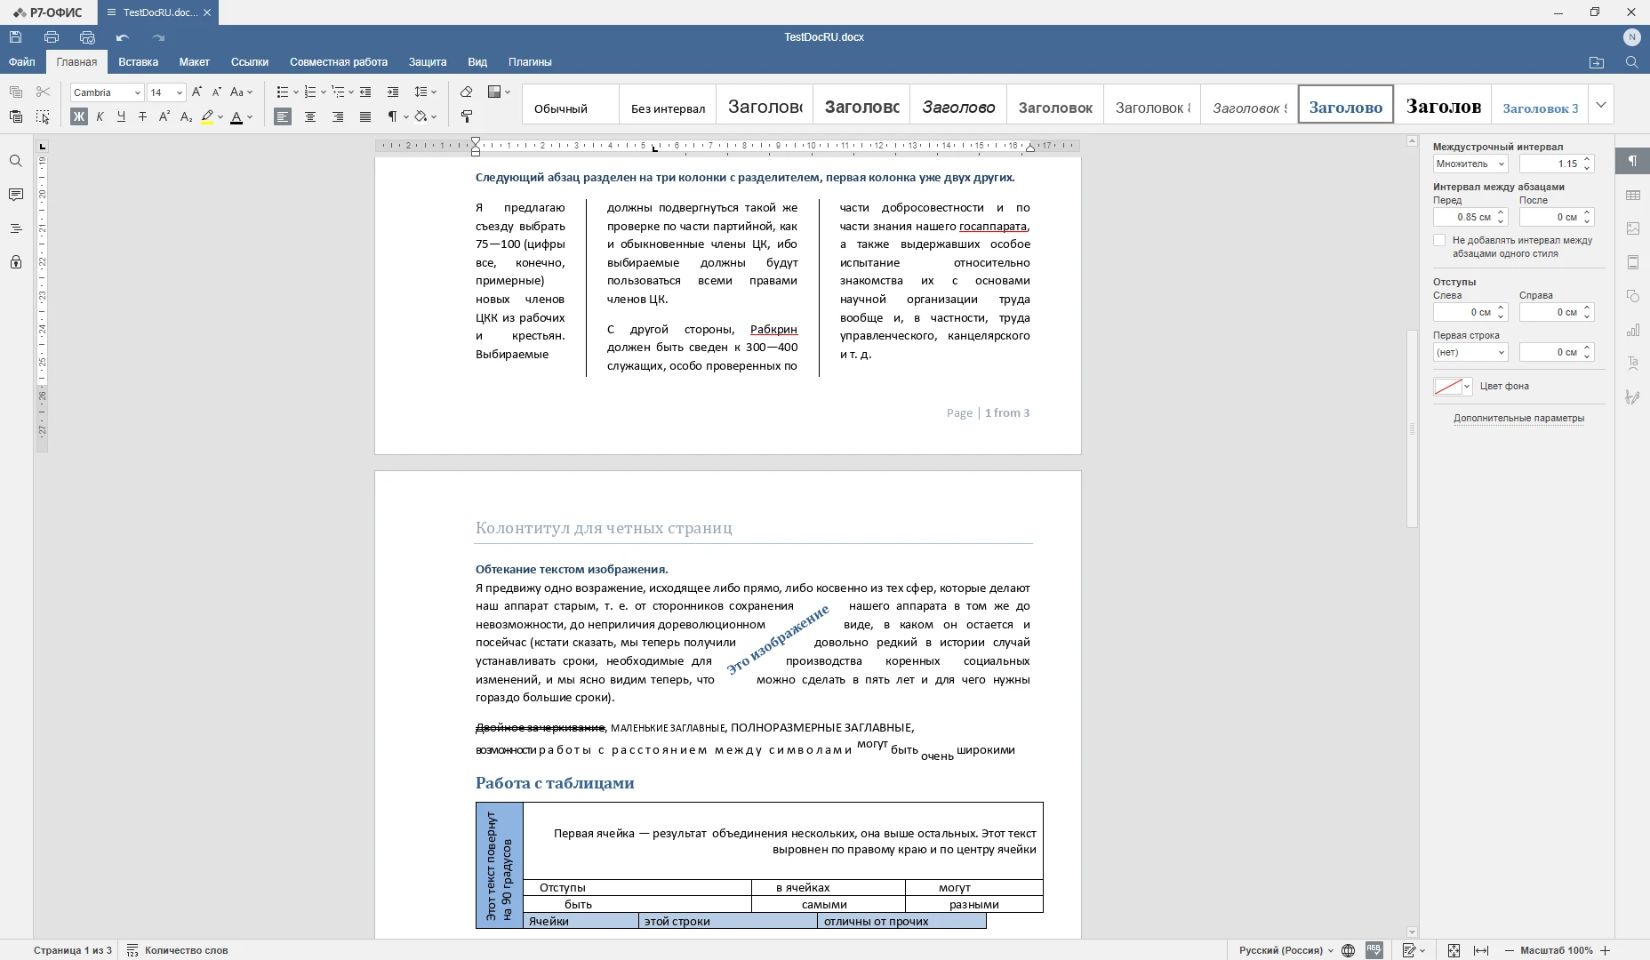Open Change case Aa dropdown

(241, 92)
